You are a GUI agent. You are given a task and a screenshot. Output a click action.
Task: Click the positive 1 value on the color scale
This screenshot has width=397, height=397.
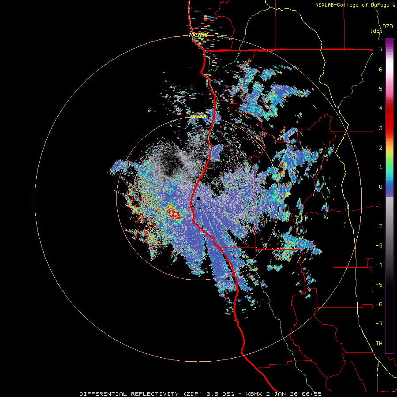(381, 167)
